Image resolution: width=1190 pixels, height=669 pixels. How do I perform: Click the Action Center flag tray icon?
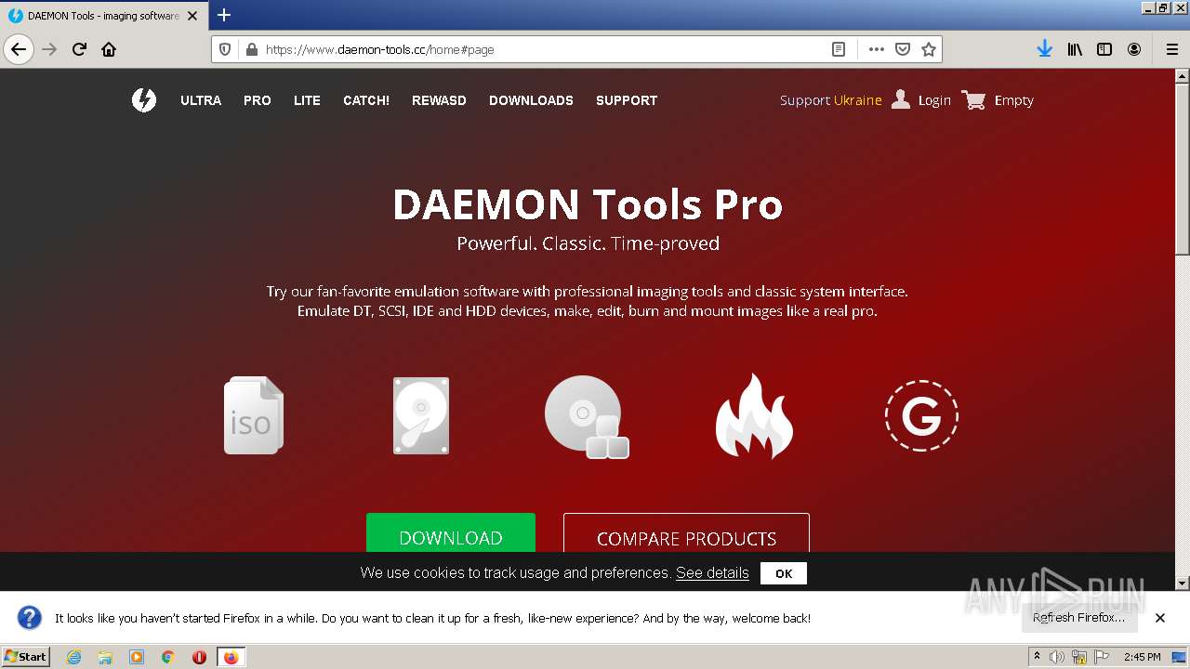click(x=1102, y=657)
